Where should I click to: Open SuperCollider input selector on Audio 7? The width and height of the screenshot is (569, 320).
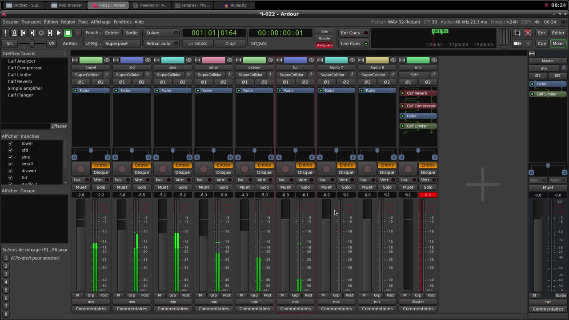[x=333, y=75]
